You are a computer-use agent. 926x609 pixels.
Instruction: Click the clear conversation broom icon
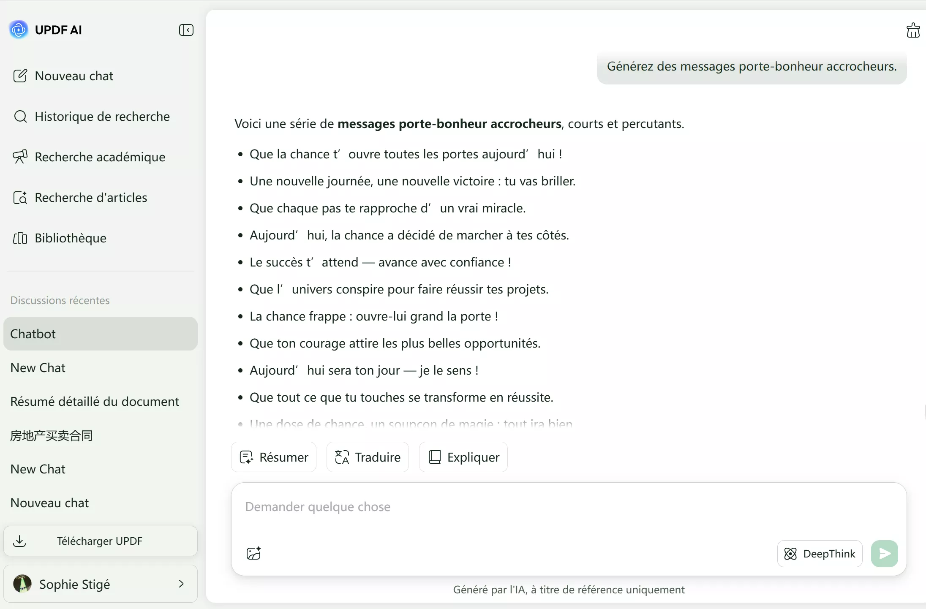click(x=913, y=30)
